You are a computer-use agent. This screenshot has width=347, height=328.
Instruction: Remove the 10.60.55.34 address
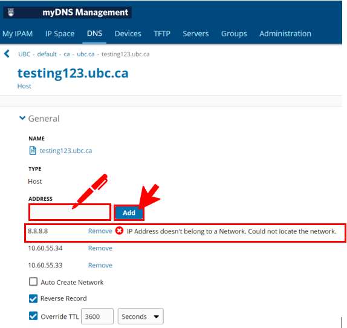(100, 248)
